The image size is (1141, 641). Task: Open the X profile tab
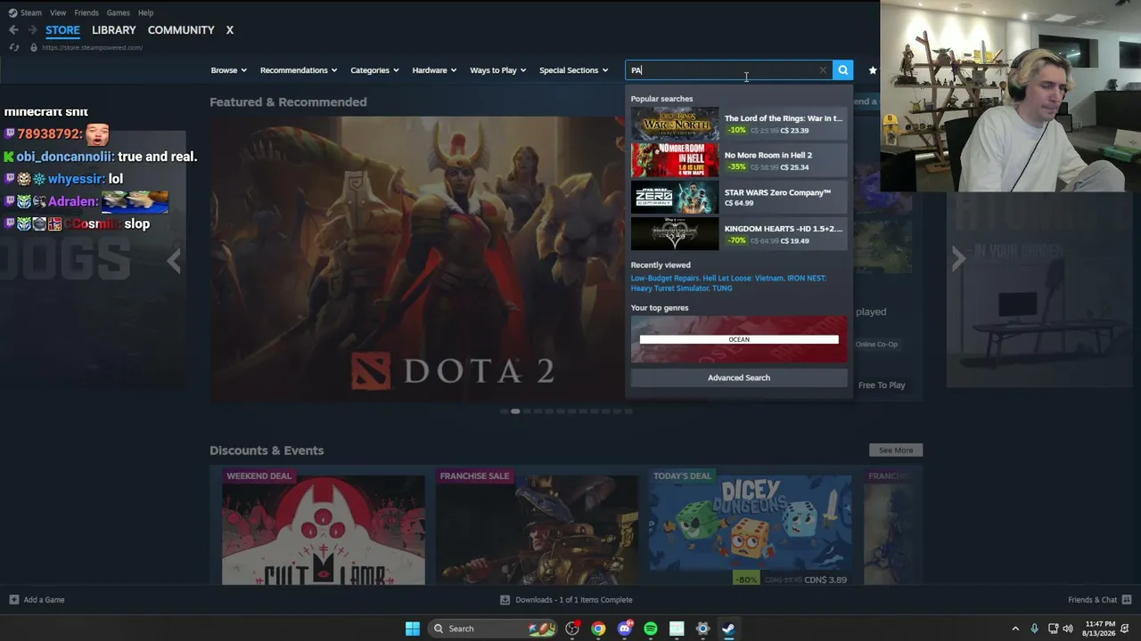229,30
